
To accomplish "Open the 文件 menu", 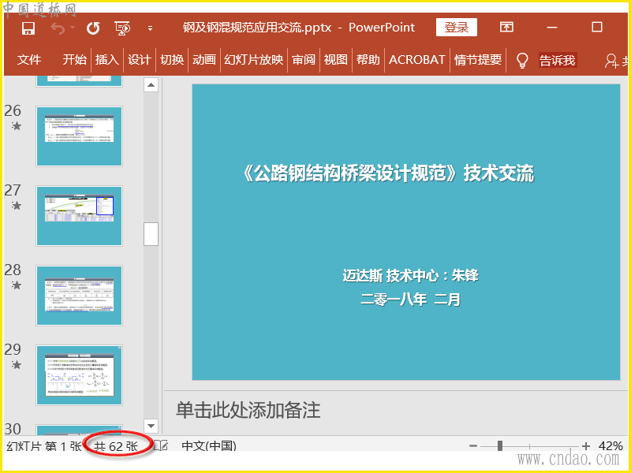I will coord(29,60).
